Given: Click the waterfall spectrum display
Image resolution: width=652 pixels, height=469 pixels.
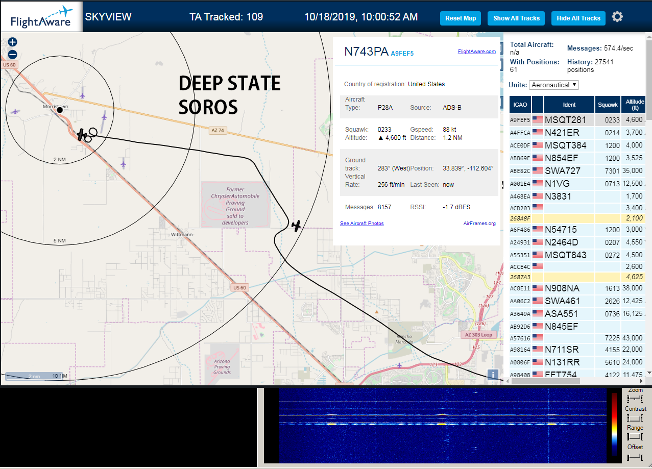Looking at the screenshot, I should click(x=442, y=426).
